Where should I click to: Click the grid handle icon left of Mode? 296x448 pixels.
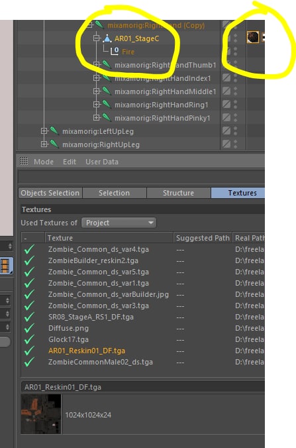coord(24,162)
